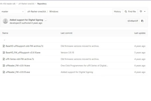This screenshot has height=101, width=151.
Task: Expand the commit message ellipsis toggle
Action: coord(46,20)
